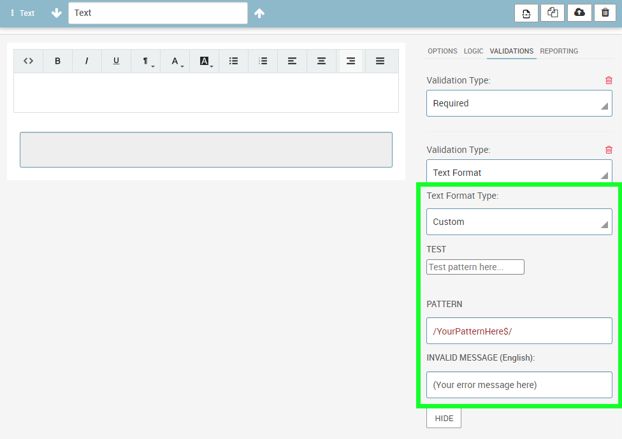Align text to the left
Viewport: 622px width, 439px height.
coord(293,61)
